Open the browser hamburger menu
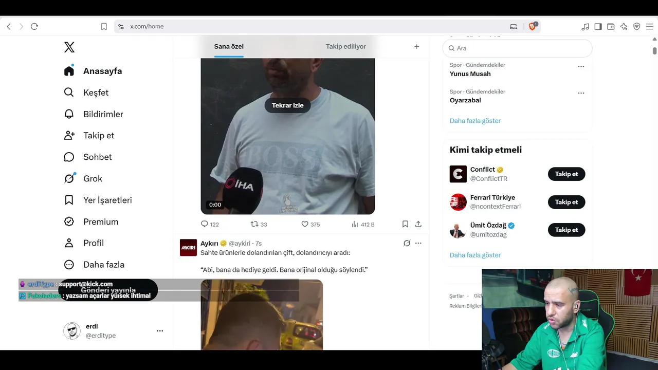 click(649, 26)
